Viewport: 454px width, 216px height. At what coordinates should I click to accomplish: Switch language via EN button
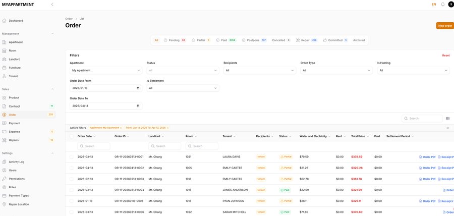(x=434, y=5)
